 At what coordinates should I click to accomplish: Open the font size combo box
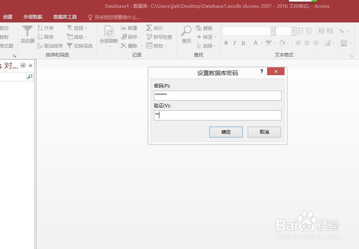tap(286, 31)
